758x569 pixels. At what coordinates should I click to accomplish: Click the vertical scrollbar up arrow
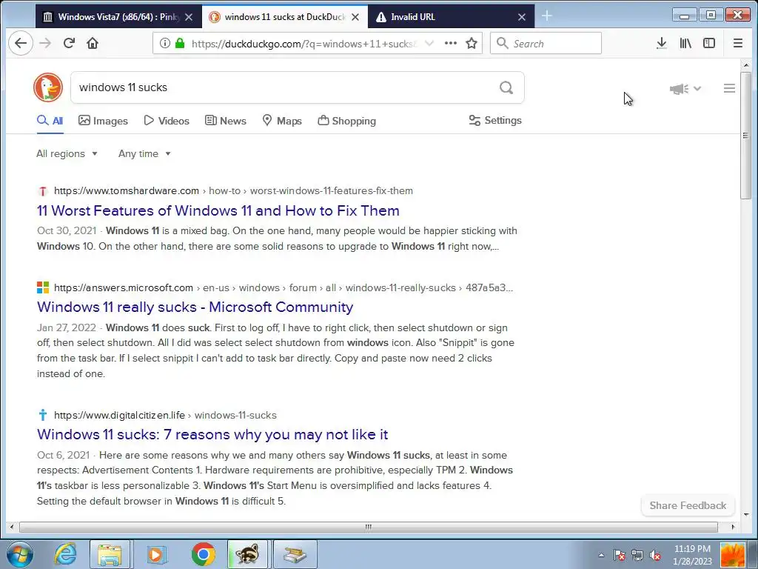pyautogui.click(x=745, y=64)
